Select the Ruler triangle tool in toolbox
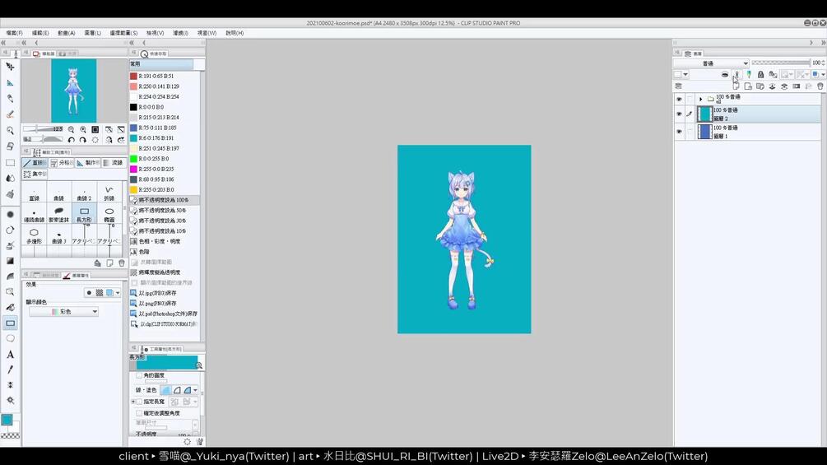The height and width of the screenshot is (465, 827). (x=10, y=82)
